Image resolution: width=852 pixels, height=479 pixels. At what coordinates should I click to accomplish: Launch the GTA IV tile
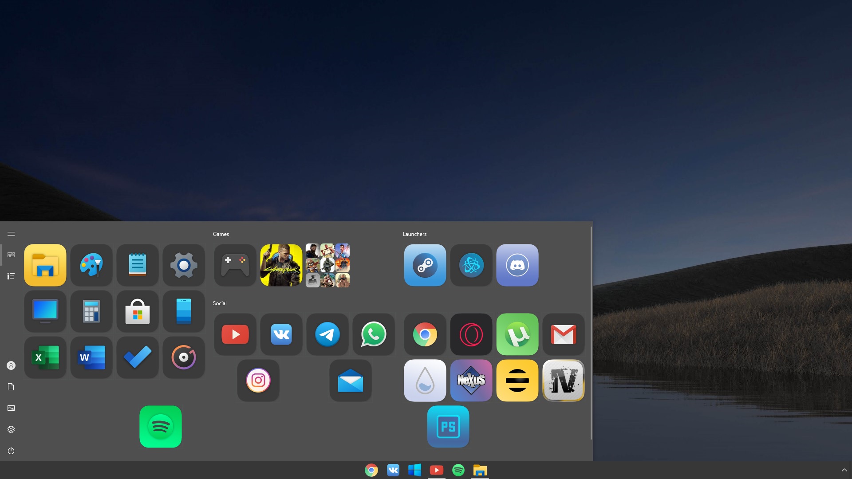coord(564,381)
